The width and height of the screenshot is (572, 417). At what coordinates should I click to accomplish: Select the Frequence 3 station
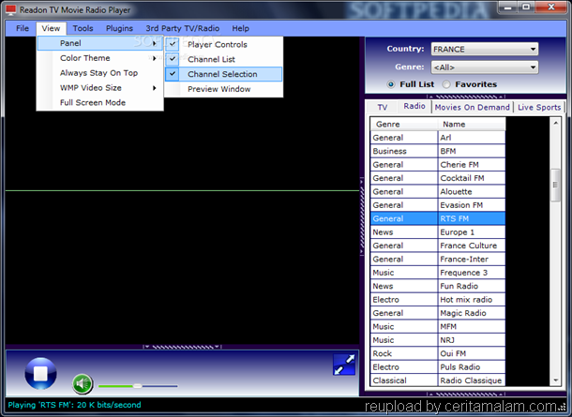coord(472,273)
